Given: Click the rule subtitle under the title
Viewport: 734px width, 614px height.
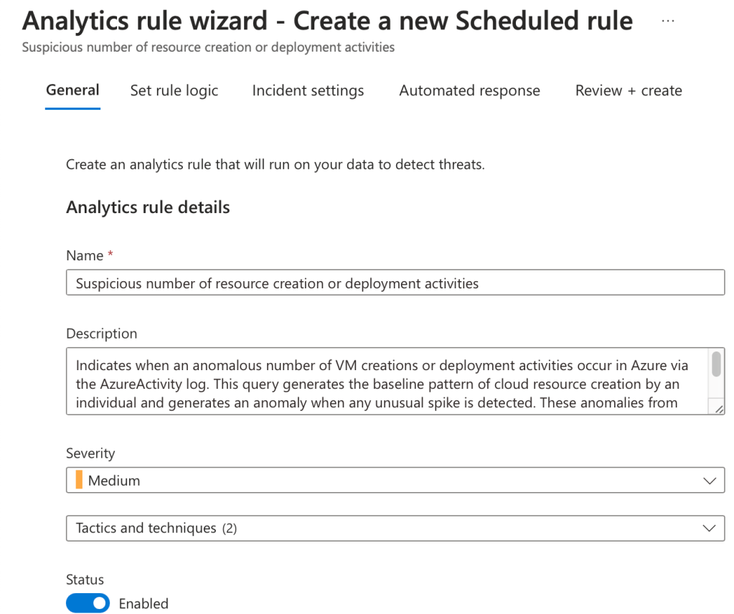Looking at the screenshot, I should (x=208, y=47).
